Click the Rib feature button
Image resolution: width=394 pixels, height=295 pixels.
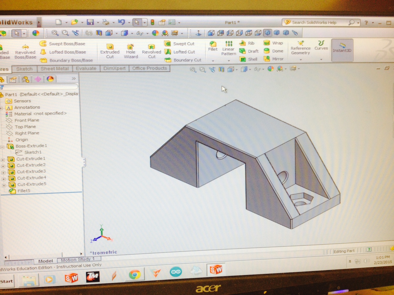click(247, 43)
